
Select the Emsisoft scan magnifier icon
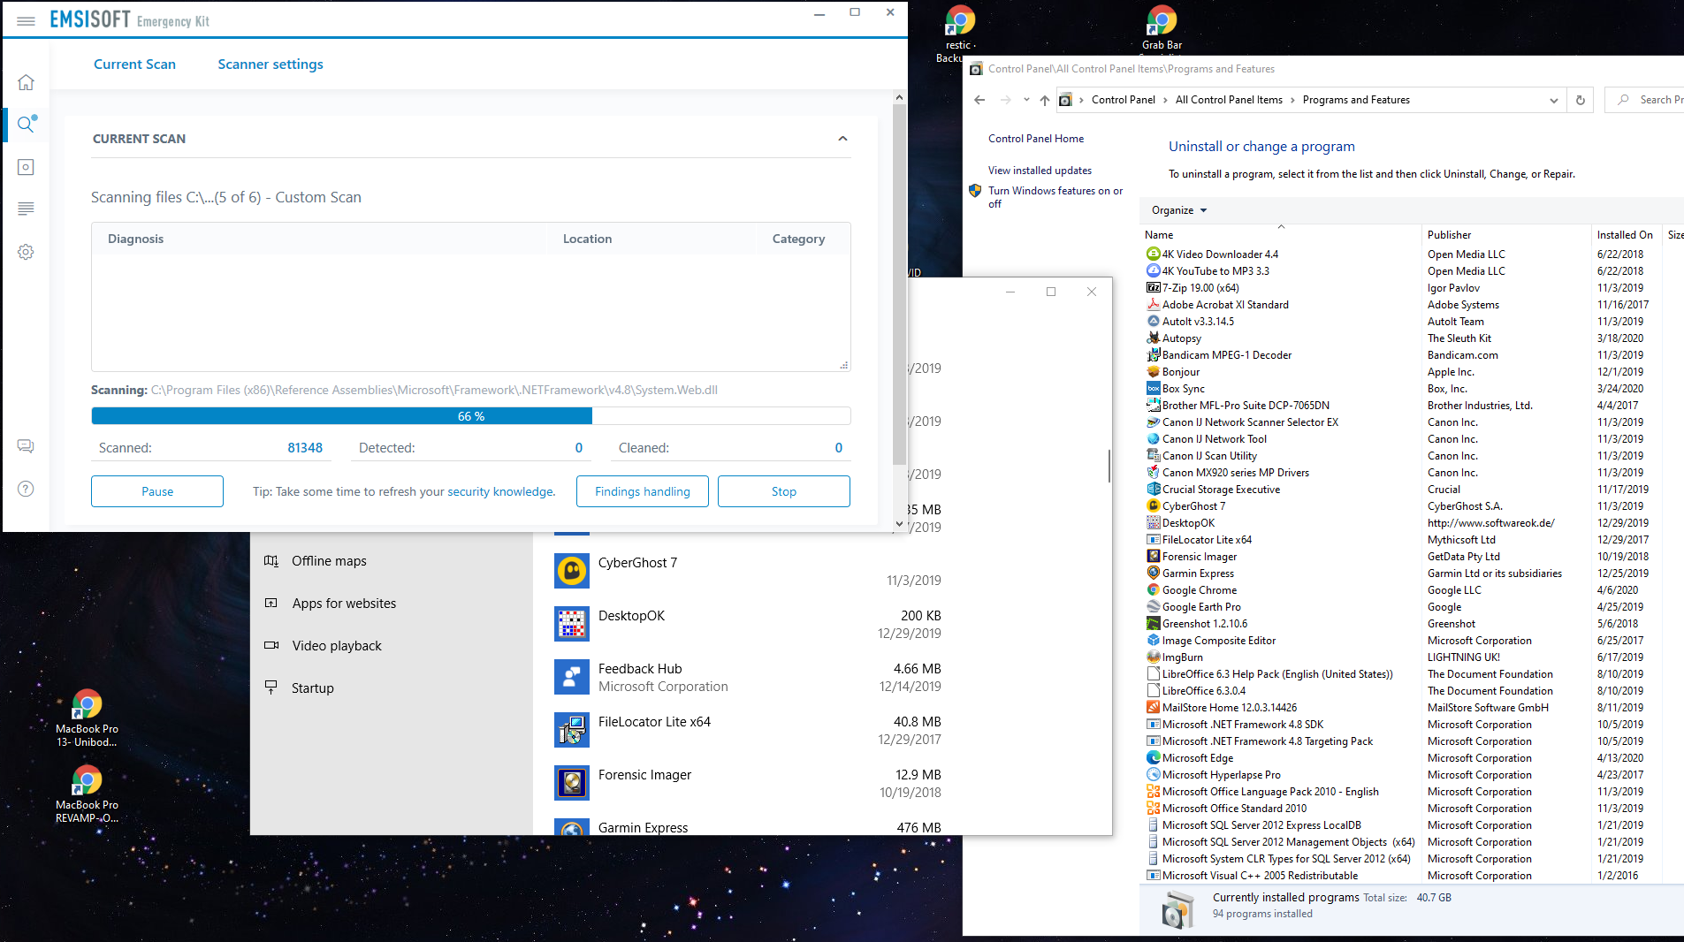coord(27,125)
